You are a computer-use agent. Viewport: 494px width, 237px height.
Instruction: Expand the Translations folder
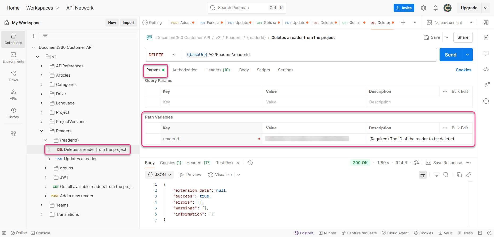tap(41, 214)
